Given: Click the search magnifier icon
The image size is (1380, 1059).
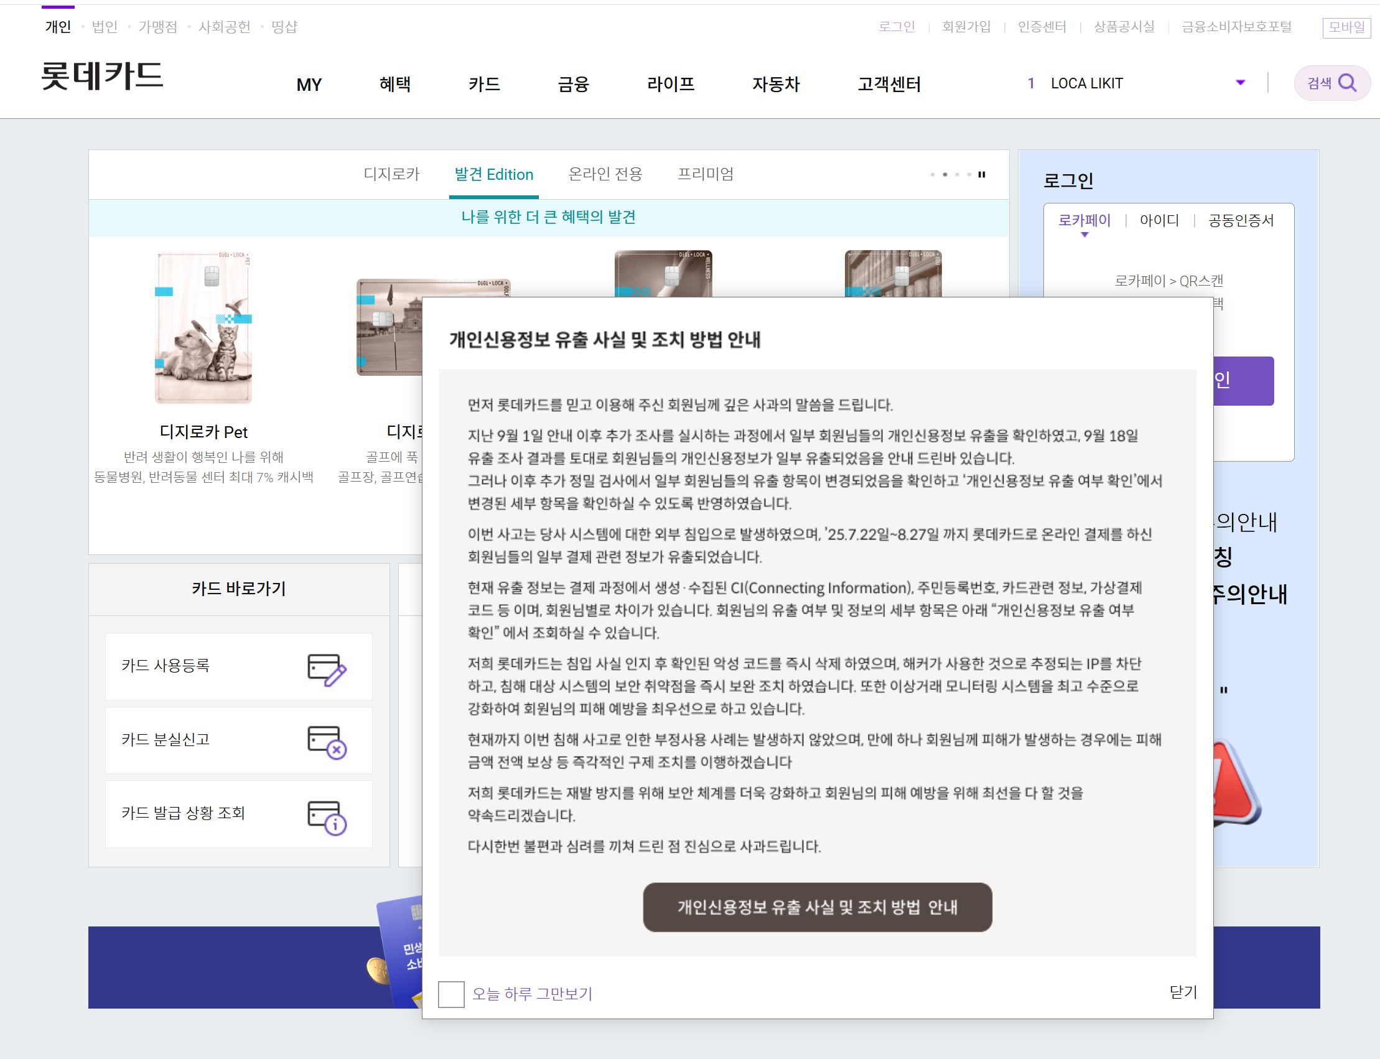Looking at the screenshot, I should point(1346,83).
